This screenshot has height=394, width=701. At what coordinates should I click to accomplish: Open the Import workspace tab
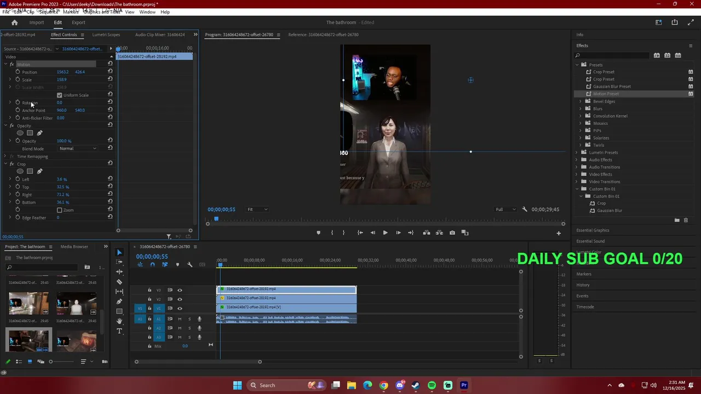tap(37, 22)
